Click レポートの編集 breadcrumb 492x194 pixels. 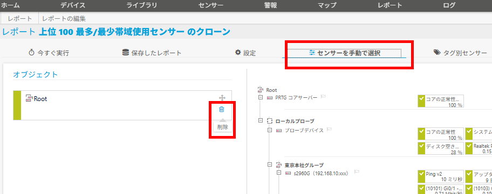[64, 19]
